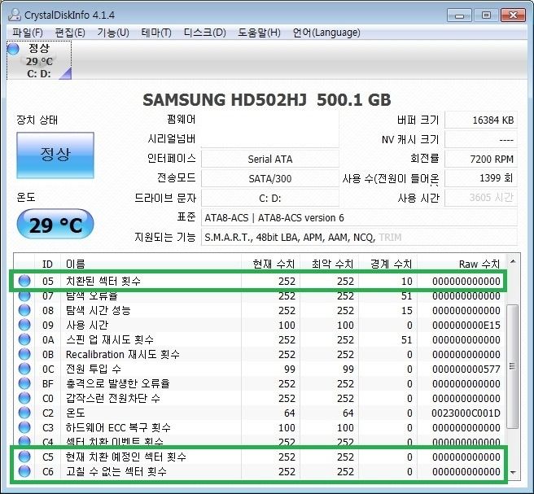Click the scroll up arrow of attribute list
This screenshot has width=534, height=494.
513,261
